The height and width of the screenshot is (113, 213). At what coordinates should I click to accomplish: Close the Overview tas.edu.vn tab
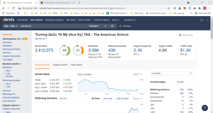click(36, 3)
